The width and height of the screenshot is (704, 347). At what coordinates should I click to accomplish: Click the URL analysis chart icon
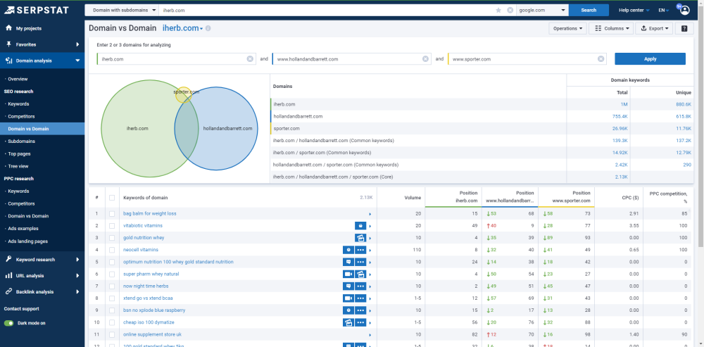[x=8, y=276]
